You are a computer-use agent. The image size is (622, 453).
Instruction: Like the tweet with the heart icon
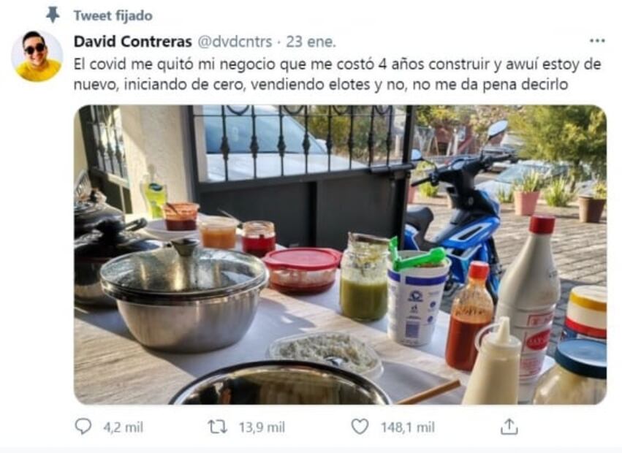360,427
